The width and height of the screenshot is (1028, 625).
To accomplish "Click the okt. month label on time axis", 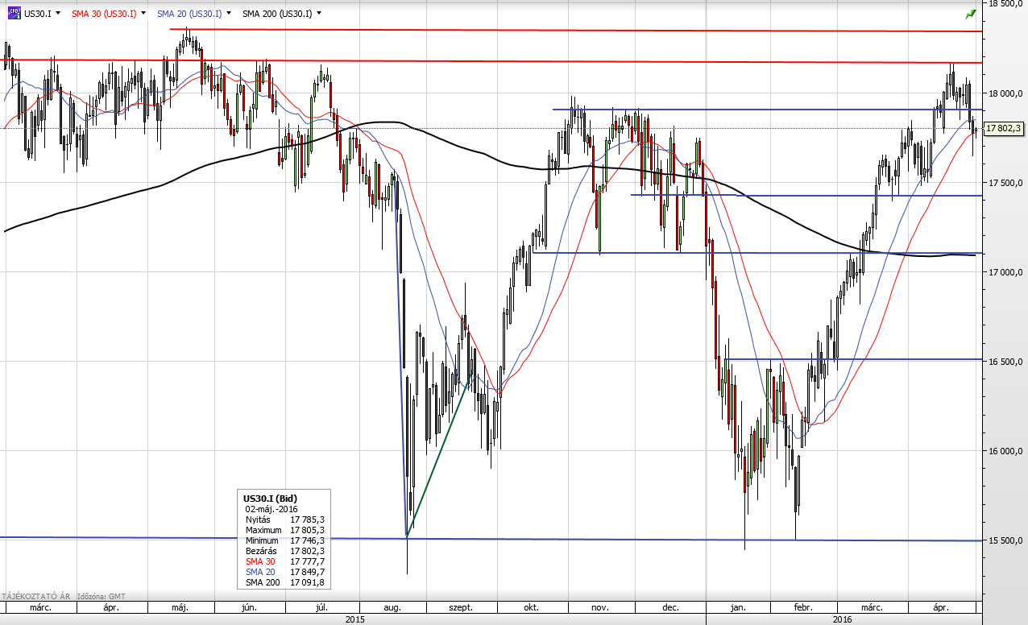I will [532, 608].
